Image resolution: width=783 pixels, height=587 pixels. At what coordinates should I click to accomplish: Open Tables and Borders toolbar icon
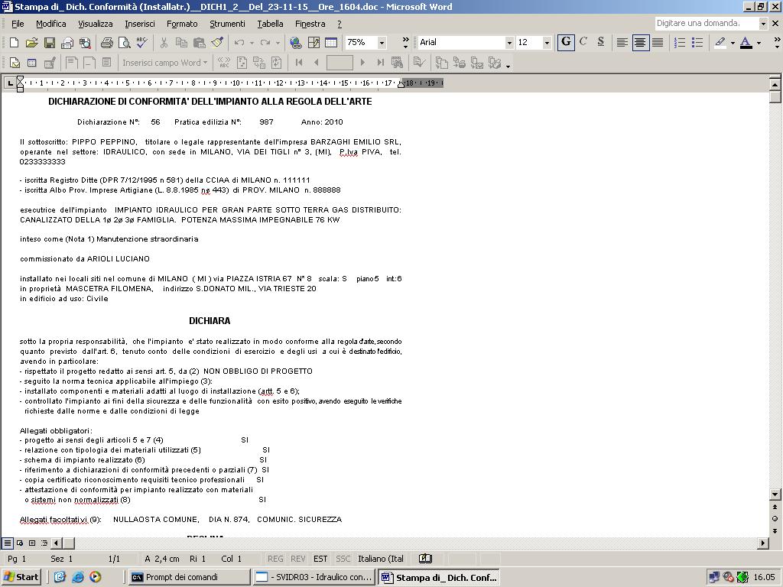pyautogui.click(x=314, y=43)
